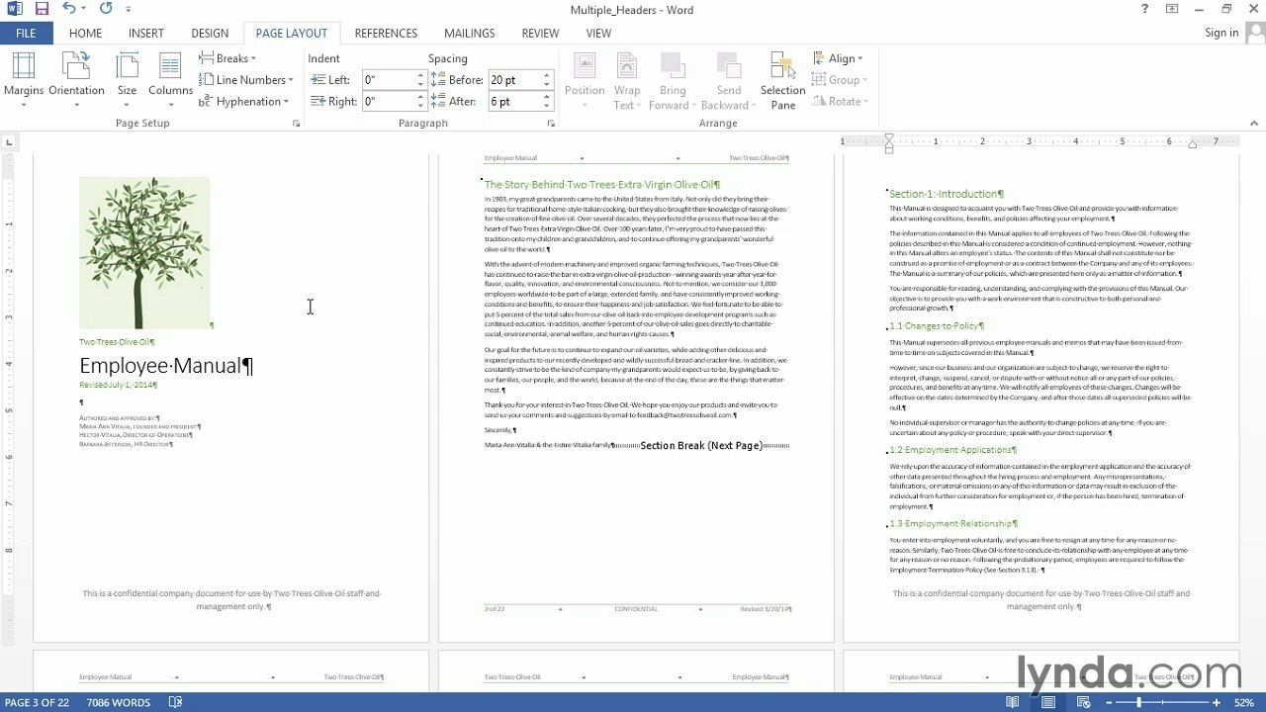Click the zoom slider in status bar

[1162, 702]
